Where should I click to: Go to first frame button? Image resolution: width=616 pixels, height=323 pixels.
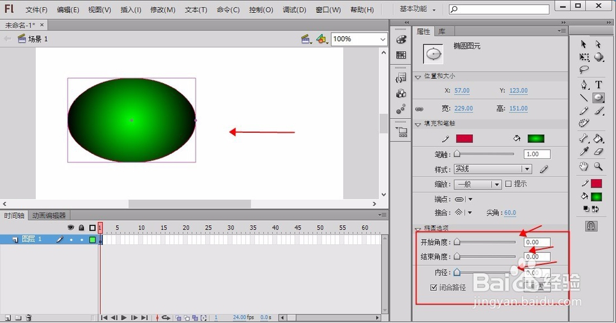(104, 317)
